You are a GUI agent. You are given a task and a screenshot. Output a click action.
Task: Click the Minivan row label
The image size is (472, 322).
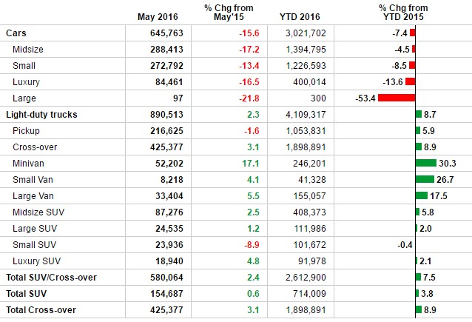pyautogui.click(x=29, y=164)
